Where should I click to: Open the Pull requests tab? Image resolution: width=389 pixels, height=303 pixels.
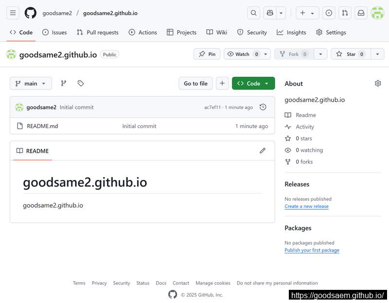[98, 33]
